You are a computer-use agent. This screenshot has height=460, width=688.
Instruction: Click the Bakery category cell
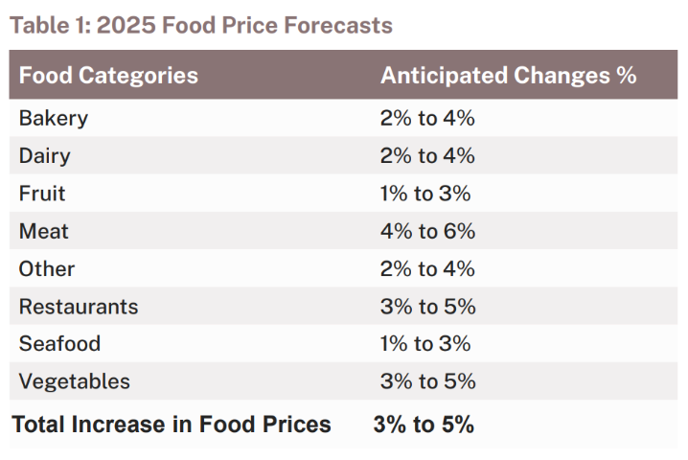point(54,119)
